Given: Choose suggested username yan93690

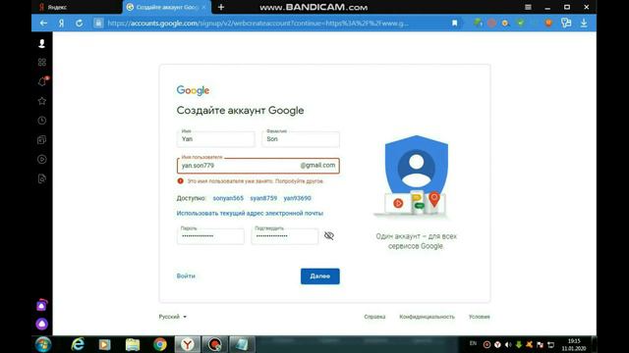Looking at the screenshot, I should 297,198.
